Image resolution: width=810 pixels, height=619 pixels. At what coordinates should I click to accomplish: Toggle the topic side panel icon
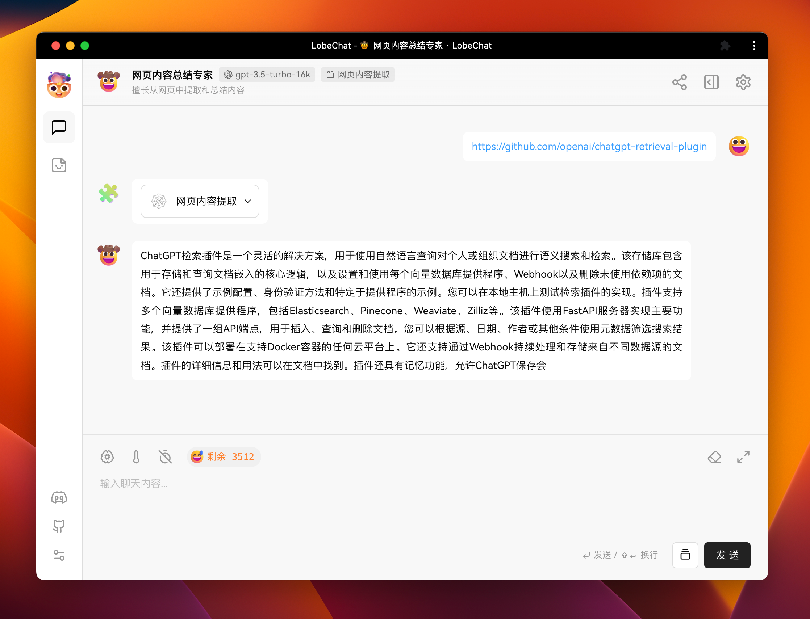711,82
